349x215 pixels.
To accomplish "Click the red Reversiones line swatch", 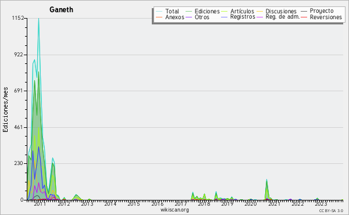I will tap(304, 17).
